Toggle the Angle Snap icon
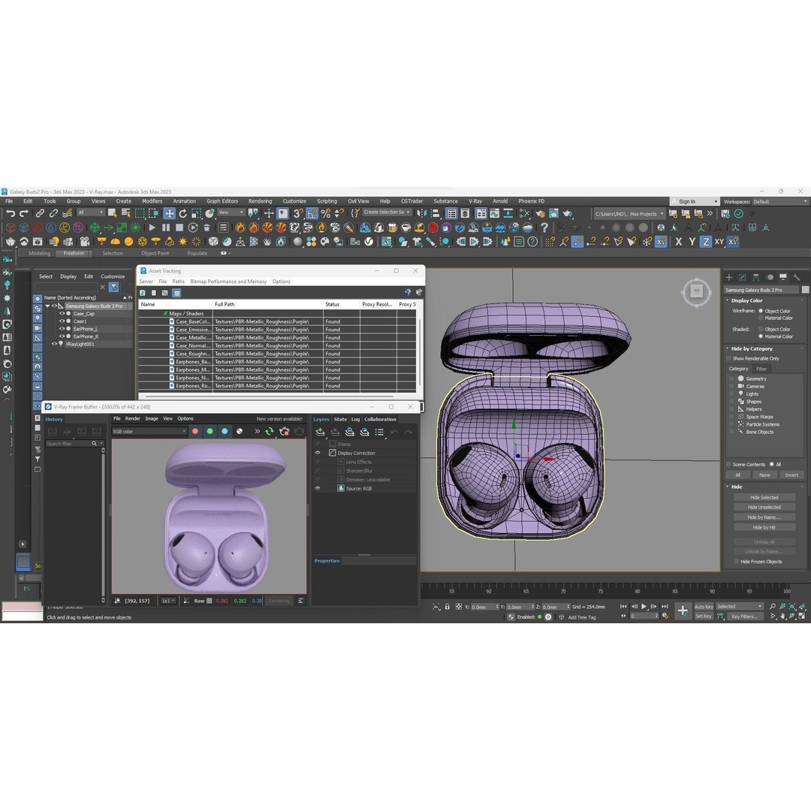 tap(312, 213)
